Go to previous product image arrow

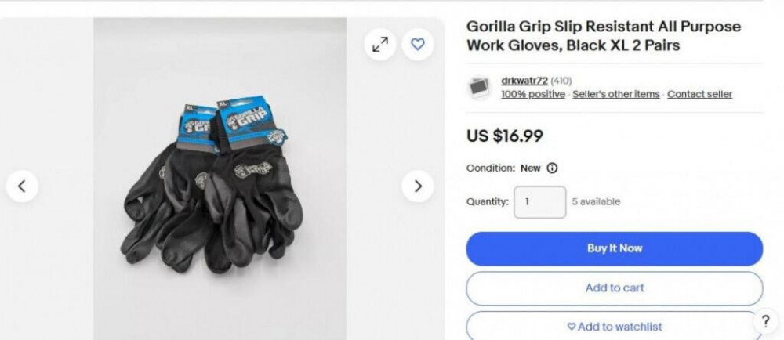coord(22,186)
